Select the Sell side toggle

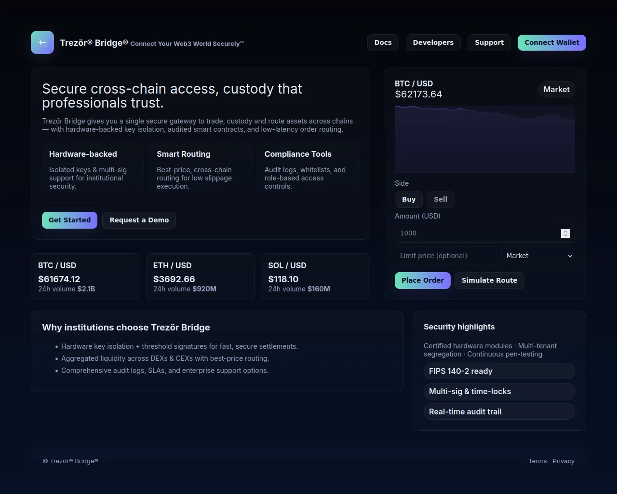pos(441,199)
